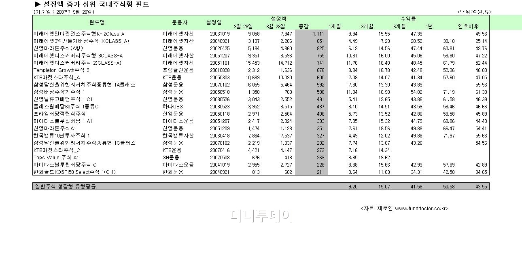The image size is (522, 262).
Task: Click 1개월 return '11.76'
Action: click(352, 63)
